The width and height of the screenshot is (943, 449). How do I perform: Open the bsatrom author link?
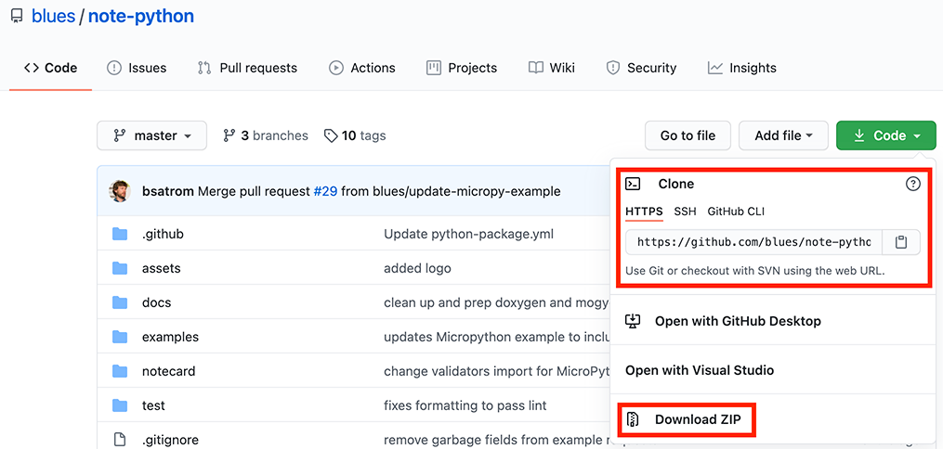168,191
